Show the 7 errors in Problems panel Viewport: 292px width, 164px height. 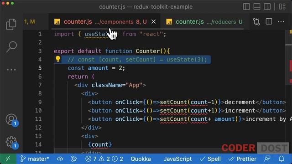pyautogui.click(x=91, y=159)
